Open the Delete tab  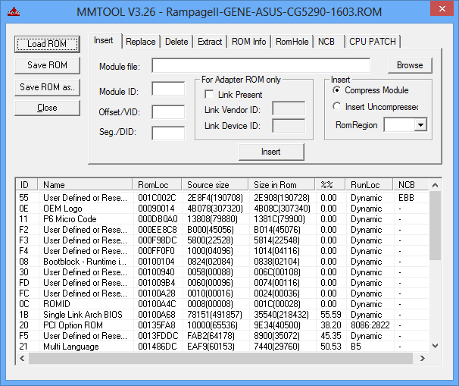[x=176, y=42]
